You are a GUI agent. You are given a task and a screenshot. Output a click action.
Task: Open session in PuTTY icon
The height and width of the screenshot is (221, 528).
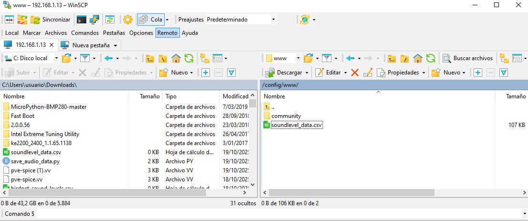click(94, 20)
